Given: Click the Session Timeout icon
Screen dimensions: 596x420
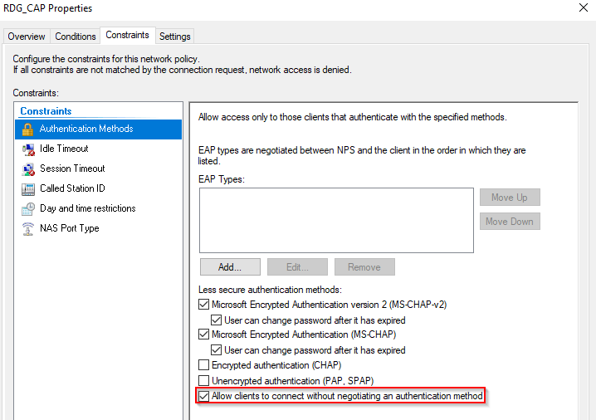Looking at the screenshot, I should pos(27,168).
